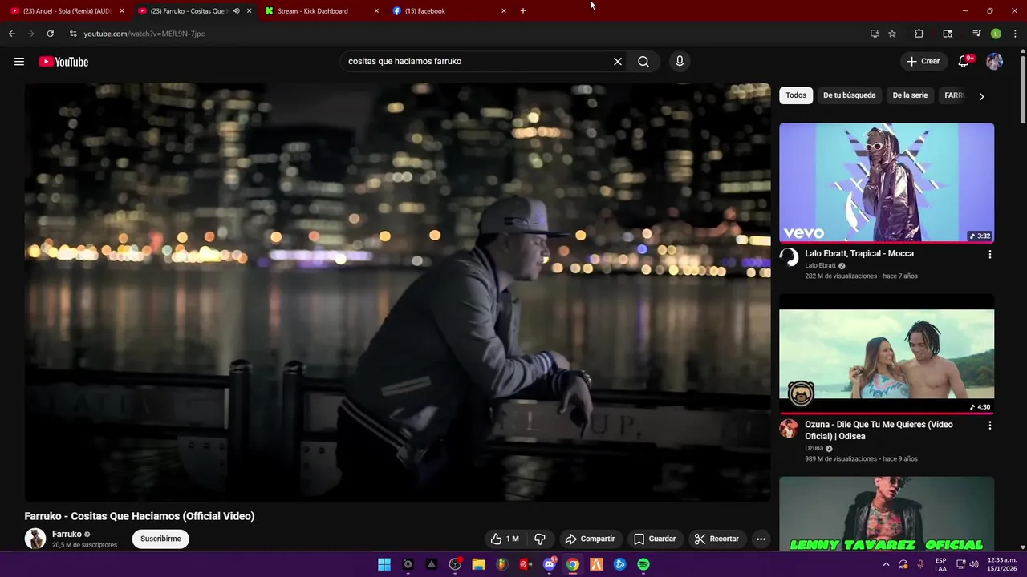Open Chrome's three-dot menu
Screen dimensions: 1027x577
pos(1016,34)
